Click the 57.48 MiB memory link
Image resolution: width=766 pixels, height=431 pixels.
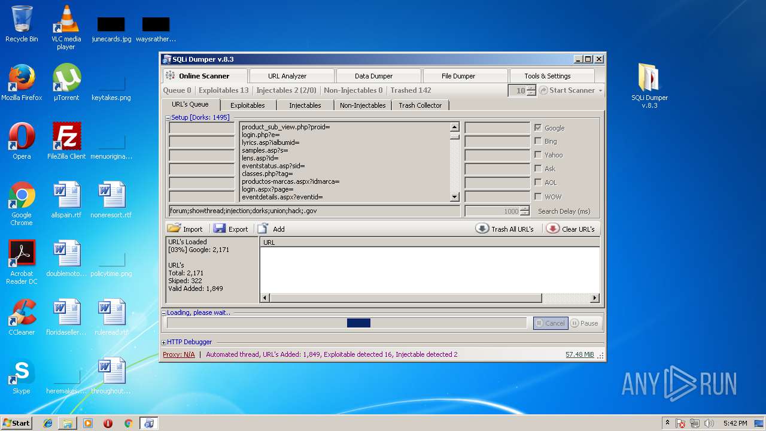click(x=580, y=355)
